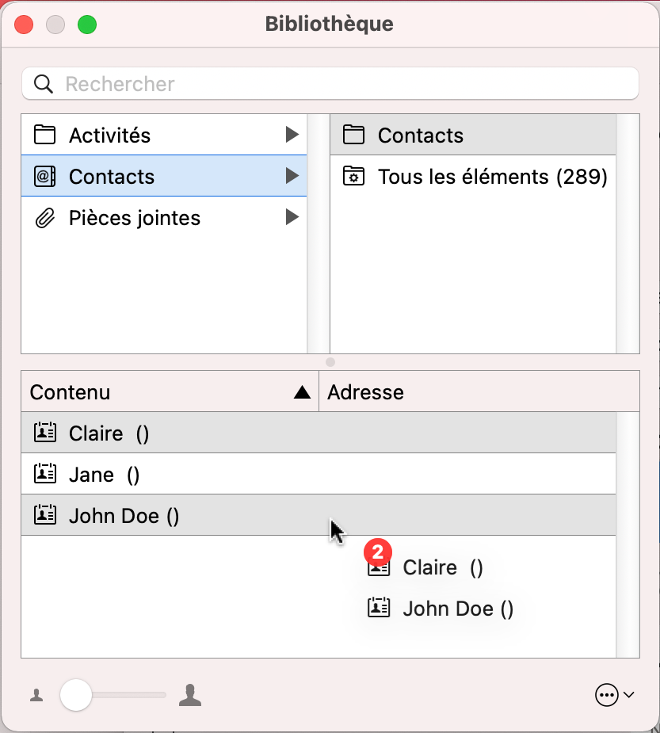Click the large person icon beside slider
Viewport: 660px width, 733px height.
[x=190, y=696]
